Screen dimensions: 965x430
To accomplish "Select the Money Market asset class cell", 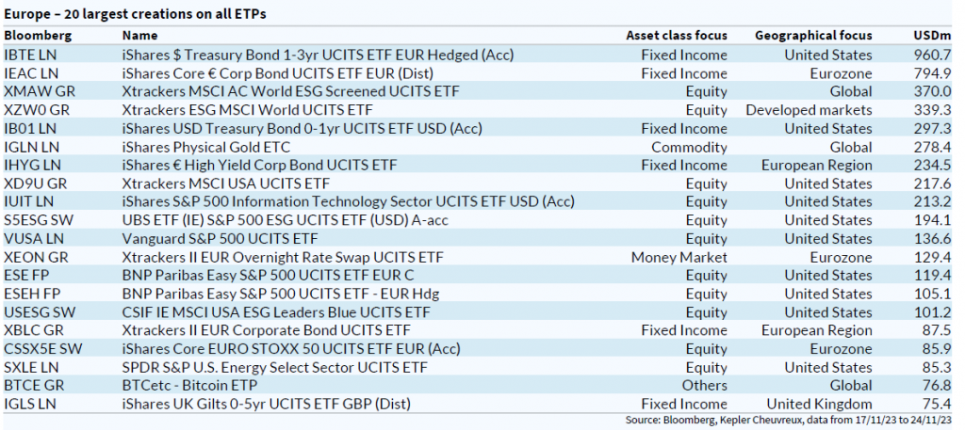I will coord(679,257).
